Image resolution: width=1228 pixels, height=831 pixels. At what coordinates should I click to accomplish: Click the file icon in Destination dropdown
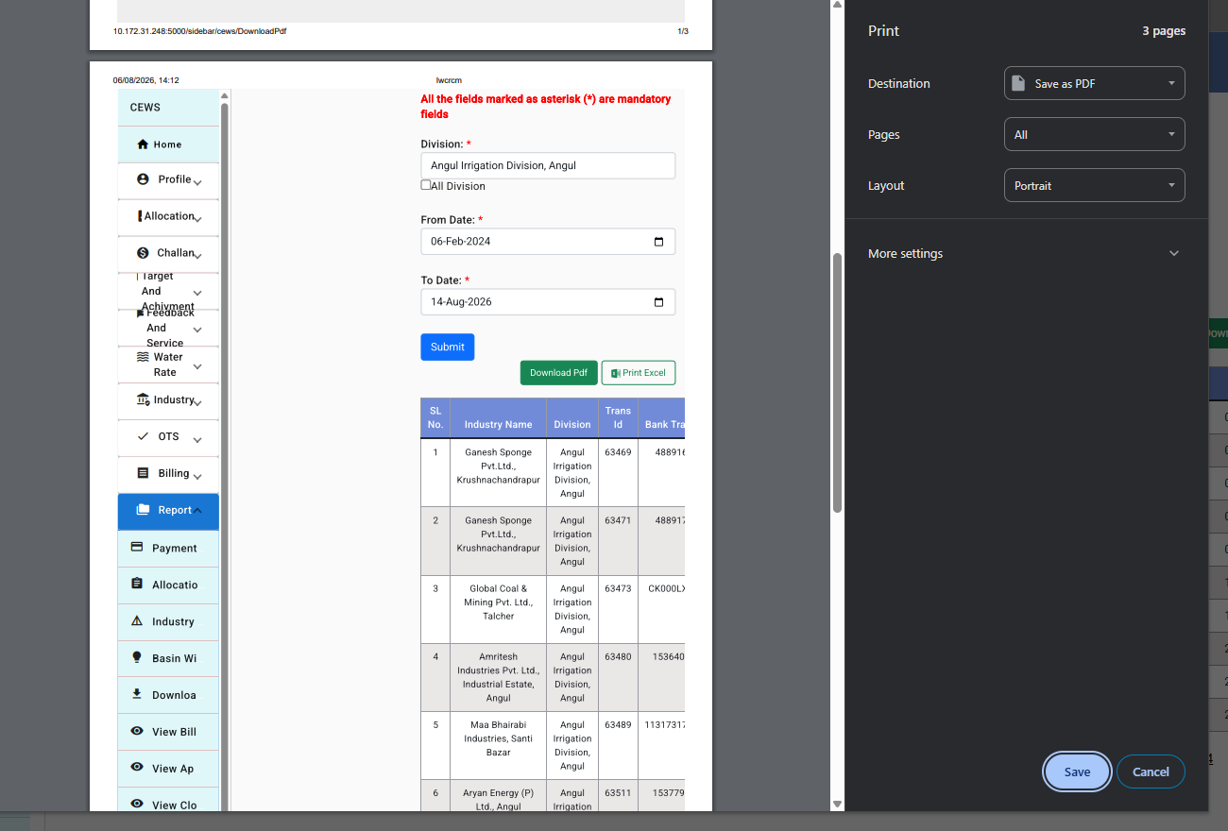[1018, 83]
